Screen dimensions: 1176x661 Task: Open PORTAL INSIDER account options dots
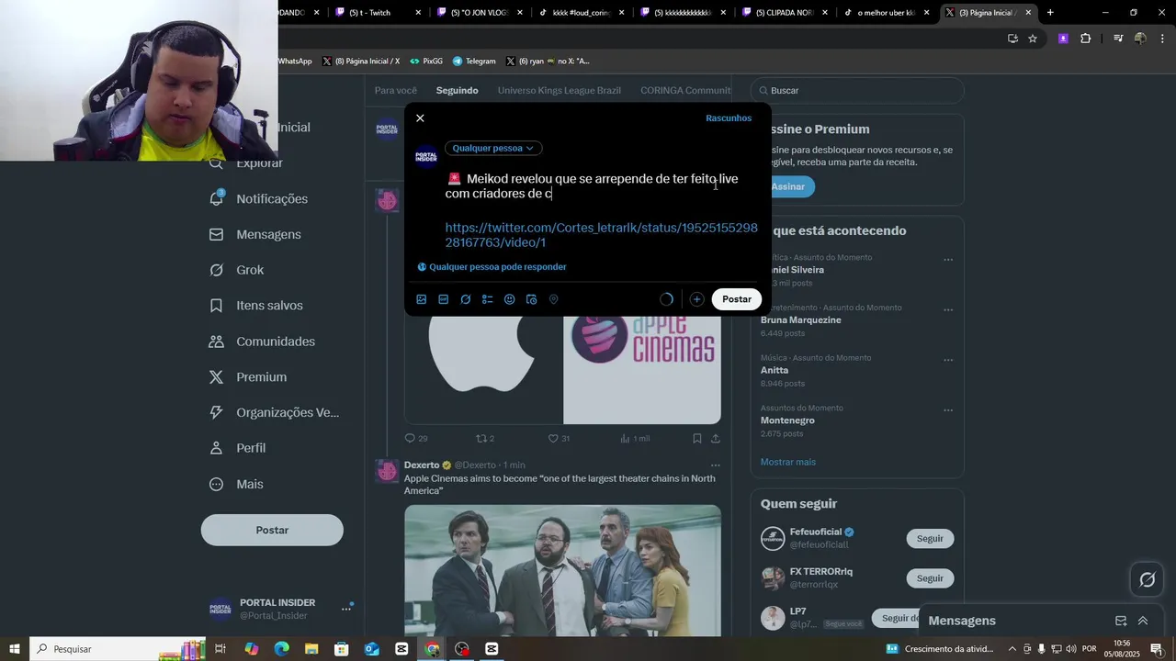346,609
